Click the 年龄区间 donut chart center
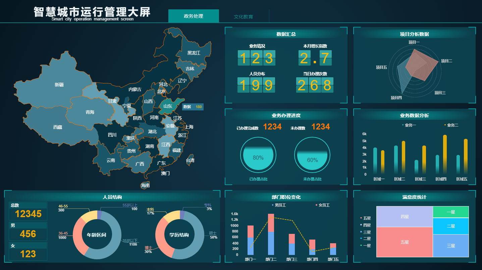The image size is (482, 270). pyautogui.click(x=97, y=235)
